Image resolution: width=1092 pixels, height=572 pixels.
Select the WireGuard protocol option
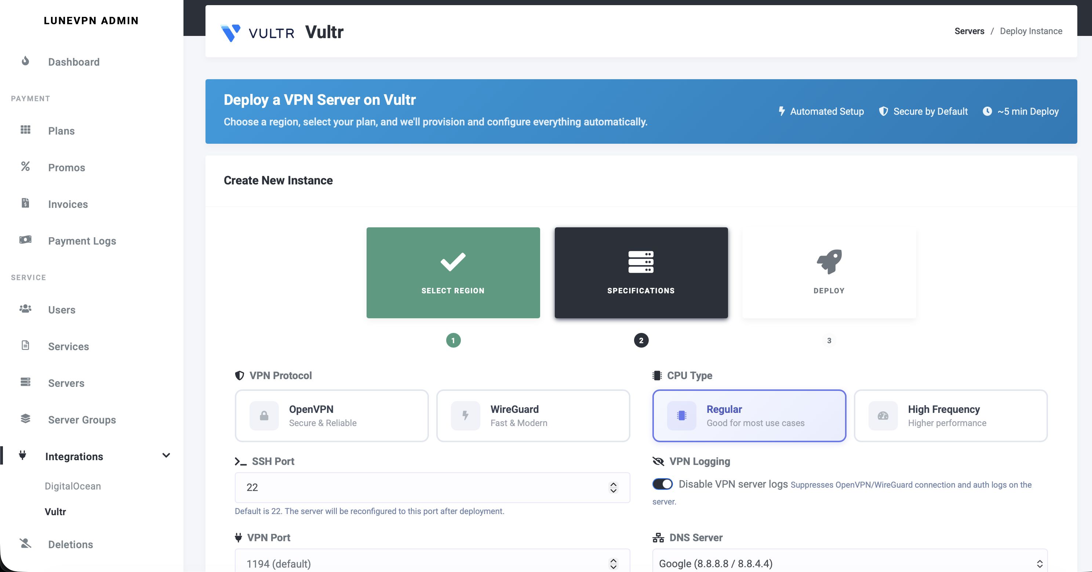point(533,416)
